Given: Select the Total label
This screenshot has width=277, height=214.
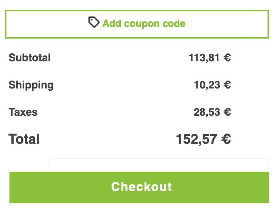Looking at the screenshot, I should [x=24, y=139].
